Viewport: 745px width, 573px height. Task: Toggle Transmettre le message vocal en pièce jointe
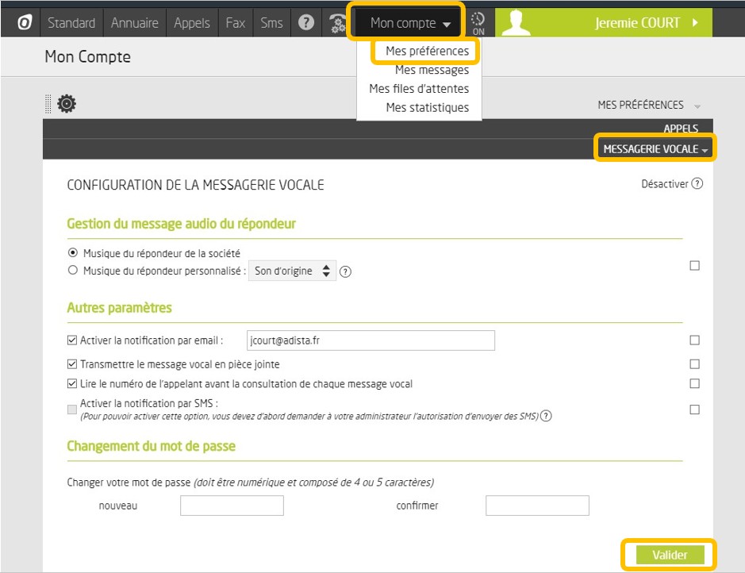coord(73,364)
